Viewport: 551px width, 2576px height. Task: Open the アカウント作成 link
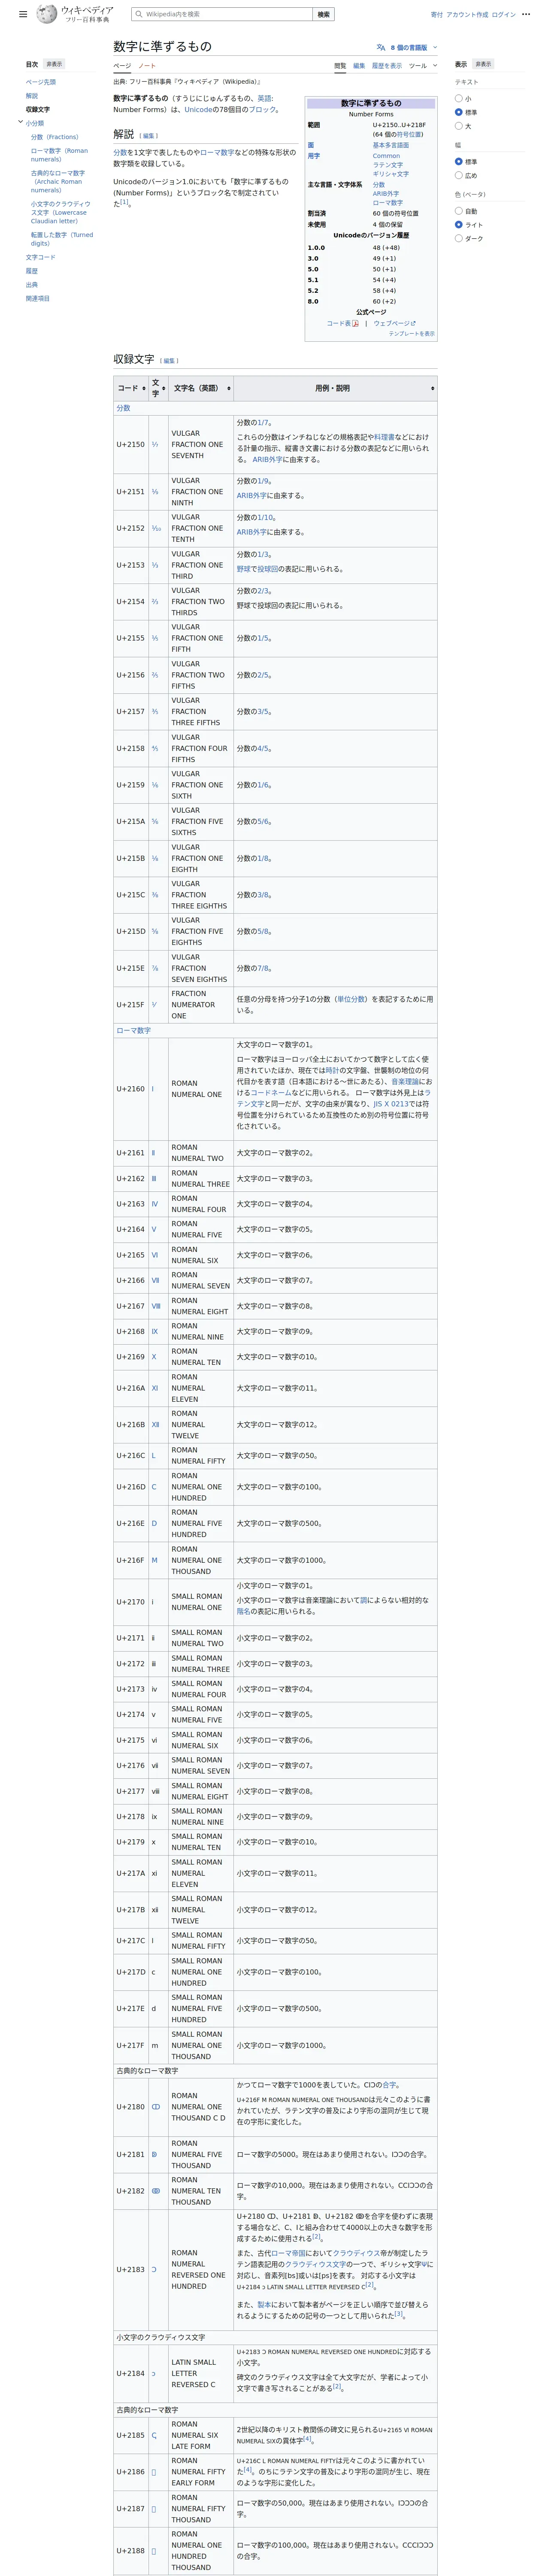coord(467,14)
